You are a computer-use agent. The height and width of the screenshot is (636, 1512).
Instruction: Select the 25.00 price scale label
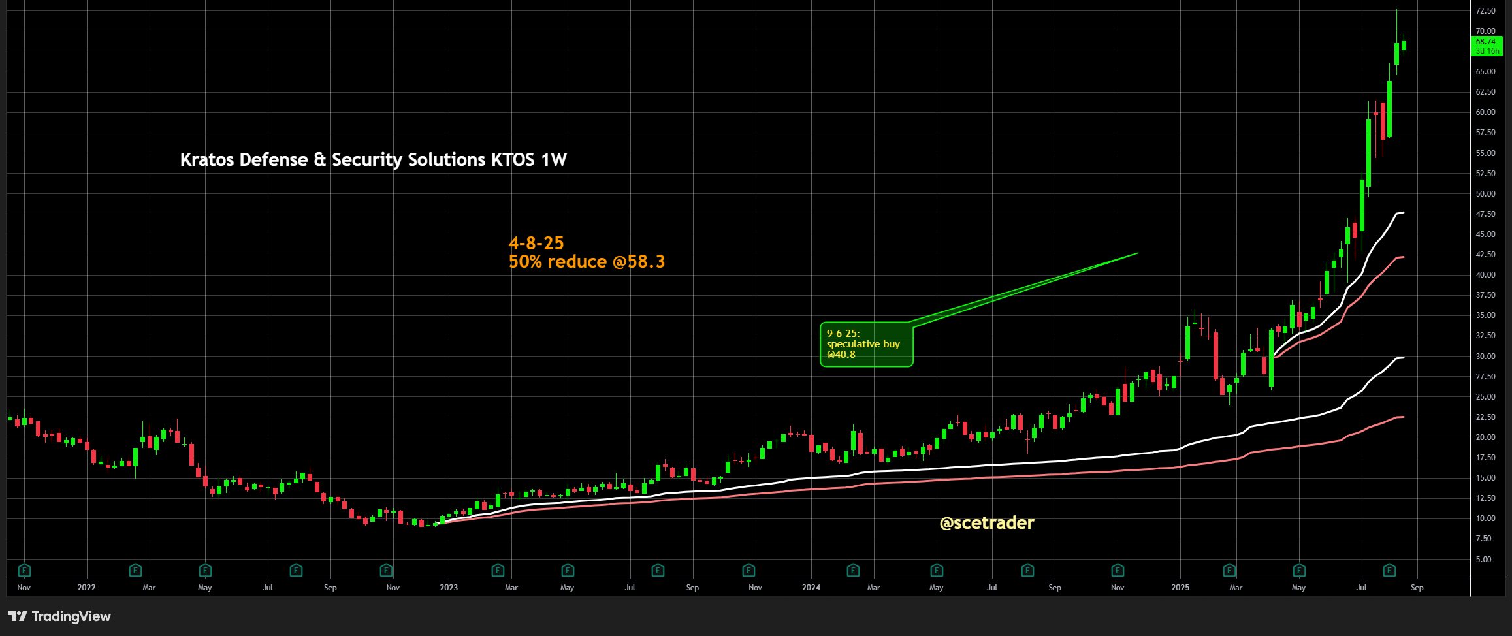pyautogui.click(x=1485, y=397)
